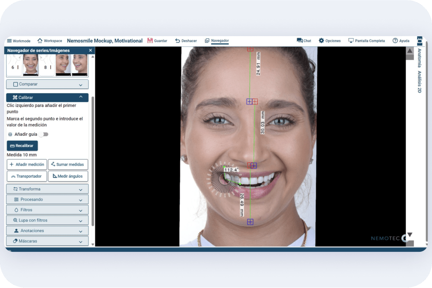Viewport: 432px width, 288px height.
Task: Select the frontal smiling face thumbnail
Action: coord(31,65)
